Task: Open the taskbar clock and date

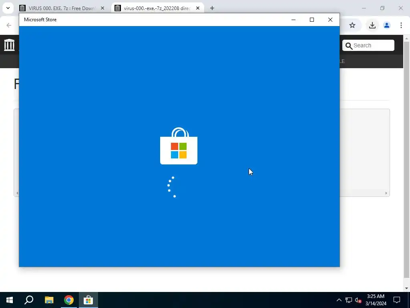Action: (376, 300)
